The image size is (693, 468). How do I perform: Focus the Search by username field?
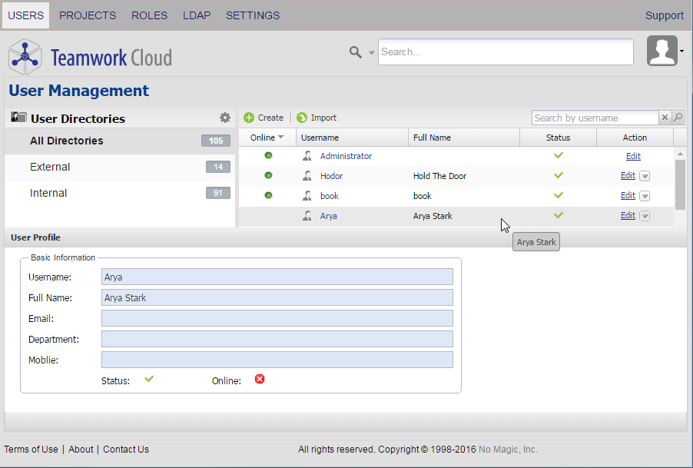click(595, 118)
